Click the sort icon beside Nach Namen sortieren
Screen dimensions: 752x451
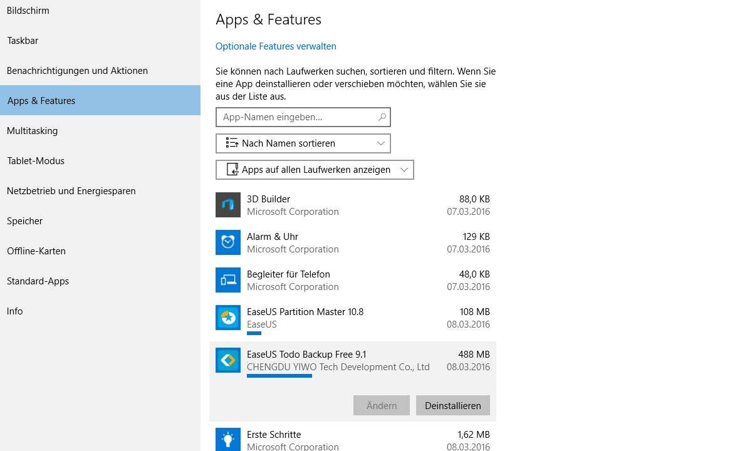232,143
